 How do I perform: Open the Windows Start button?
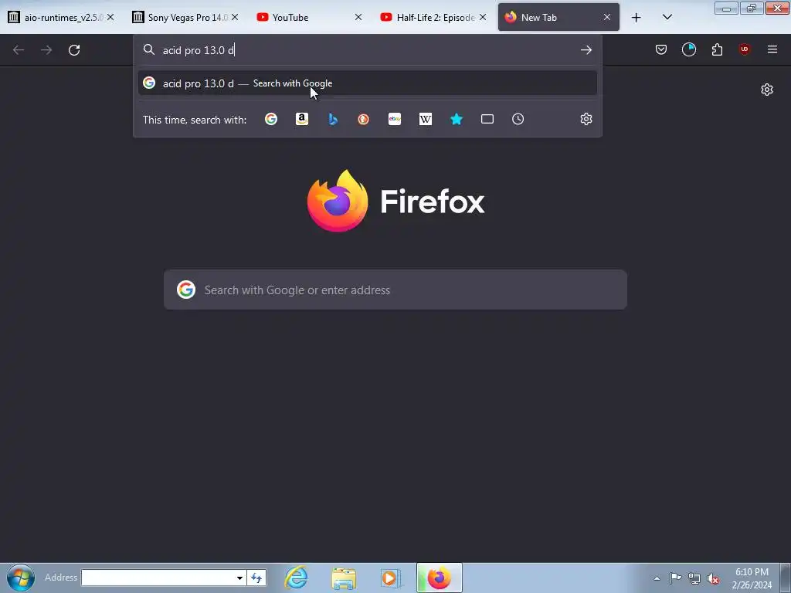pos(21,578)
